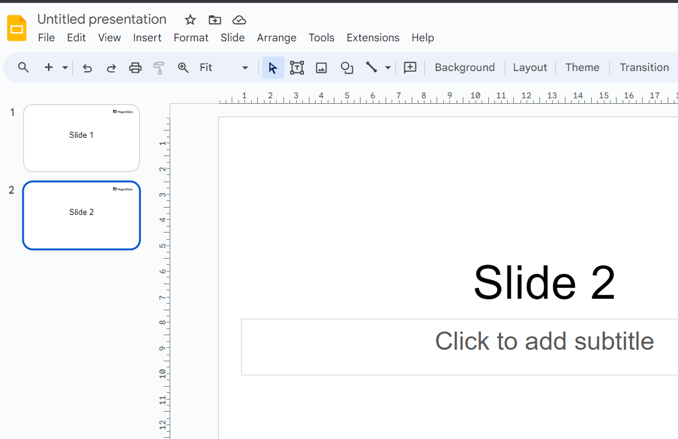678x439 pixels.
Task: Click the Background button
Action: pyautogui.click(x=465, y=67)
